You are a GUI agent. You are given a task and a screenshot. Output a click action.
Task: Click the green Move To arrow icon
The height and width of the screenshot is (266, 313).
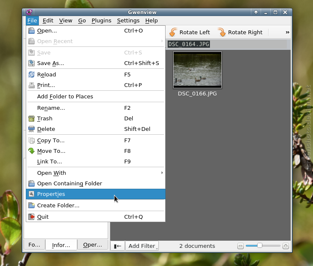coord(31,151)
